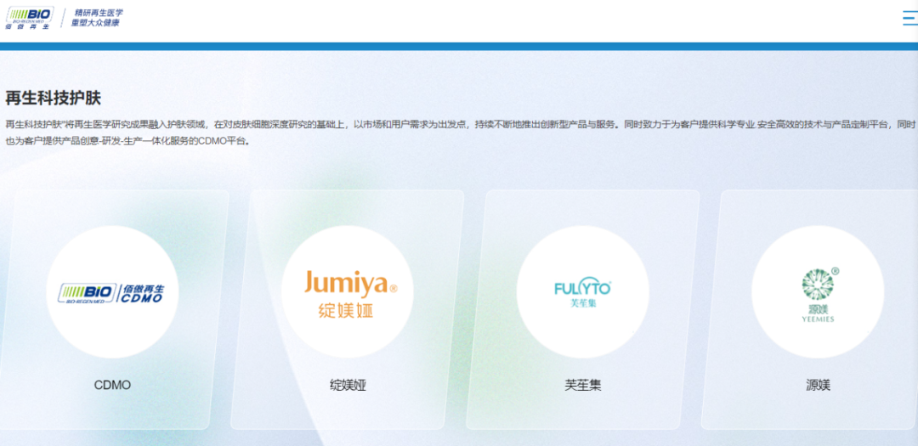Open the FULYTO brand logo circle

click(582, 292)
